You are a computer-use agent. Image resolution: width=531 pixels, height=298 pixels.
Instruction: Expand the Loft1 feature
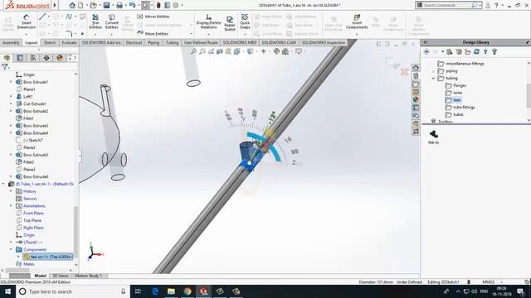click(11, 96)
